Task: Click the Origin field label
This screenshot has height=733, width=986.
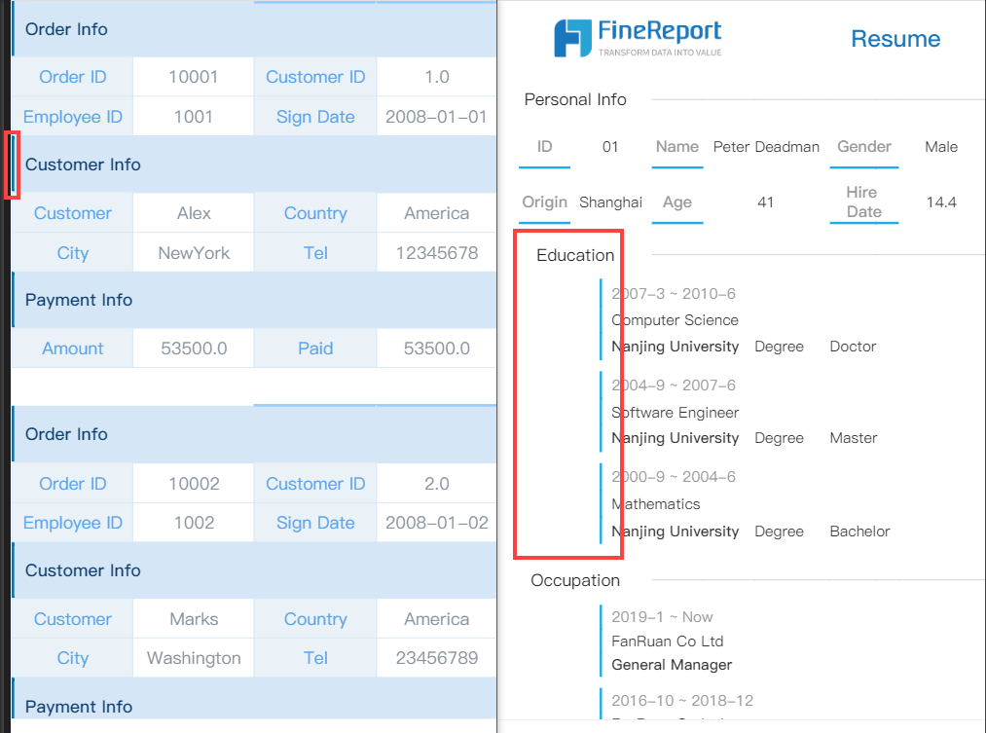Action: tap(544, 202)
